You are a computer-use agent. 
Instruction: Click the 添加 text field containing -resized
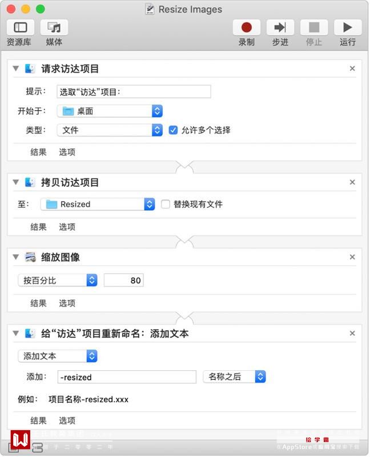127,377
